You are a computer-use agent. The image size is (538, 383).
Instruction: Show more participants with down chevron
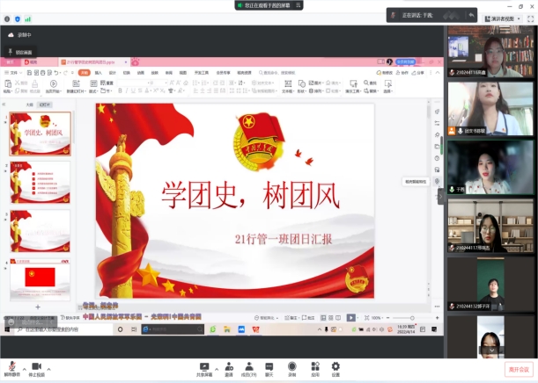click(491, 350)
